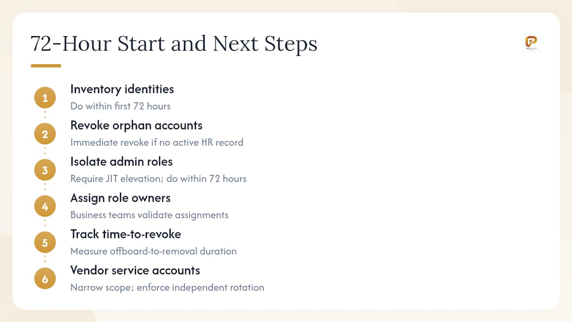572x322 pixels.
Task: Click the step 2 numbered circle
Action: pyautogui.click(x=45, y=134)
